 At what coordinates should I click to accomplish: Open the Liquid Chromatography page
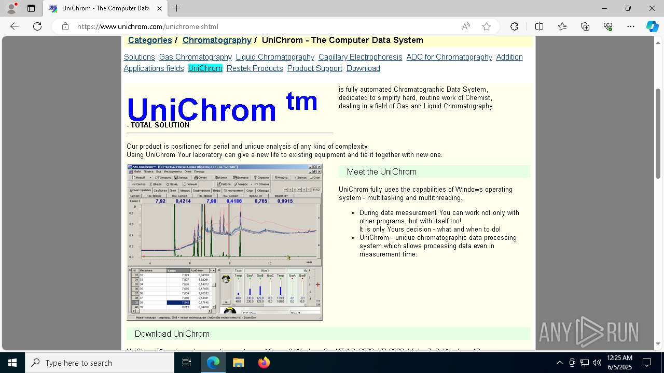tap(275, 57)
